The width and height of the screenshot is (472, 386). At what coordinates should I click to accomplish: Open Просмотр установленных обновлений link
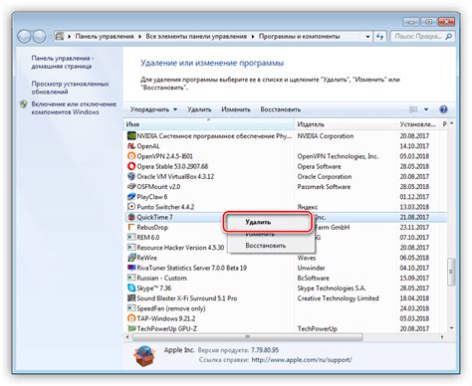coord(70,88)
